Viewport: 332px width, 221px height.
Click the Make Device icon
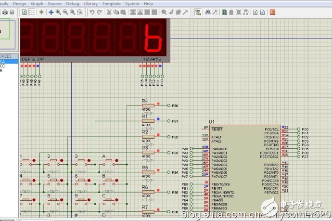171,13
